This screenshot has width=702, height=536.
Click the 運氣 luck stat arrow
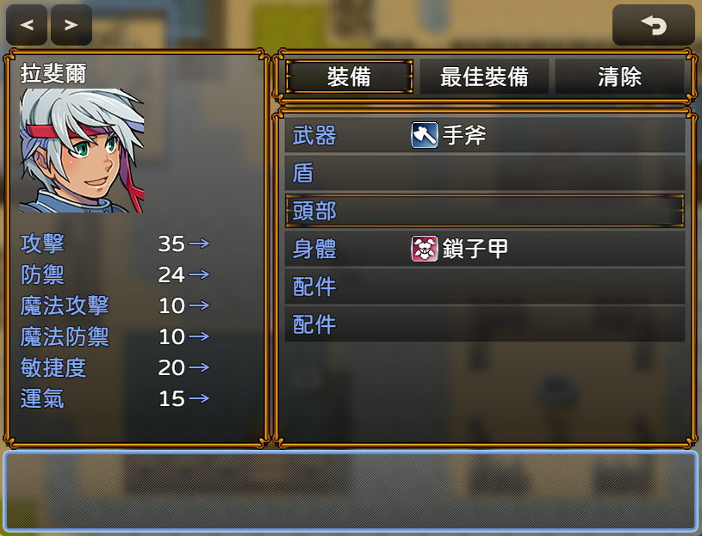(x=199, y=397)
